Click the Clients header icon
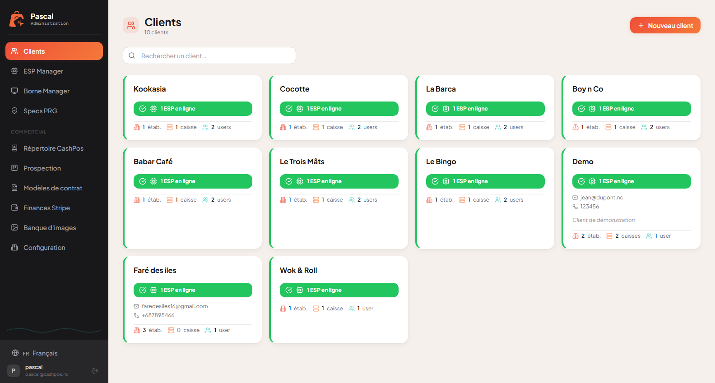715x383 pixels. click(131, 25)
